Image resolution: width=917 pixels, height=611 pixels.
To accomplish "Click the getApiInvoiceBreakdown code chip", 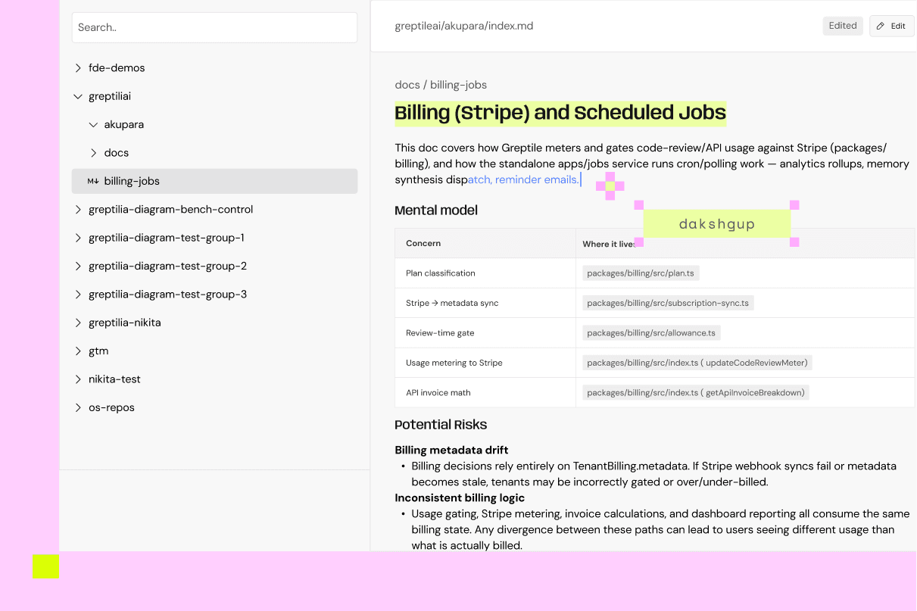I will click(x=696, y=393).
